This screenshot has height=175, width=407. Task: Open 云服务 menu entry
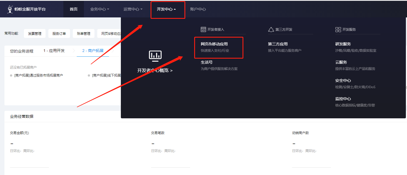(341, 62)
